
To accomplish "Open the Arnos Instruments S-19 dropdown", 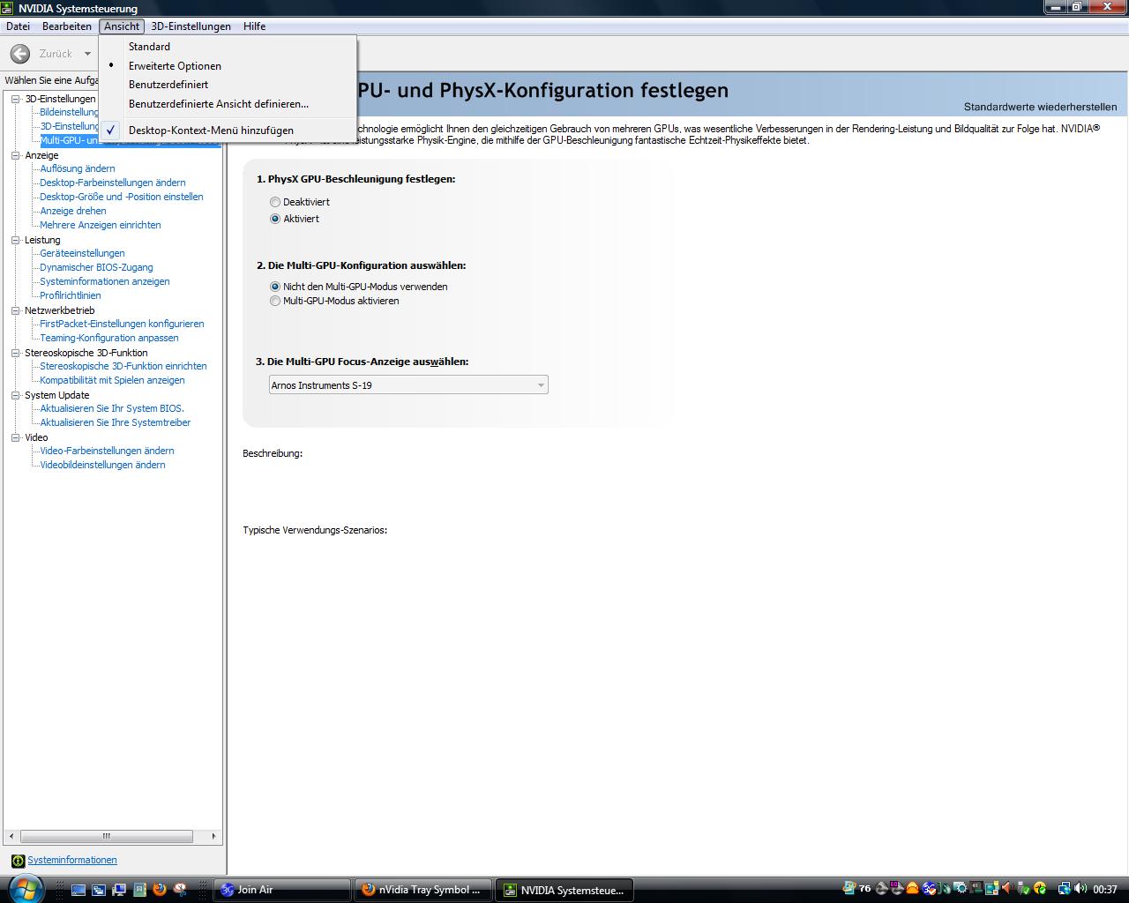I will coord(408,385).
